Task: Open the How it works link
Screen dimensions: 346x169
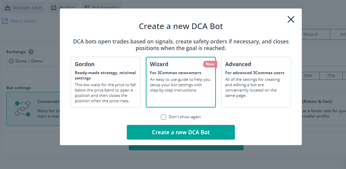Action: pos(23,21)
